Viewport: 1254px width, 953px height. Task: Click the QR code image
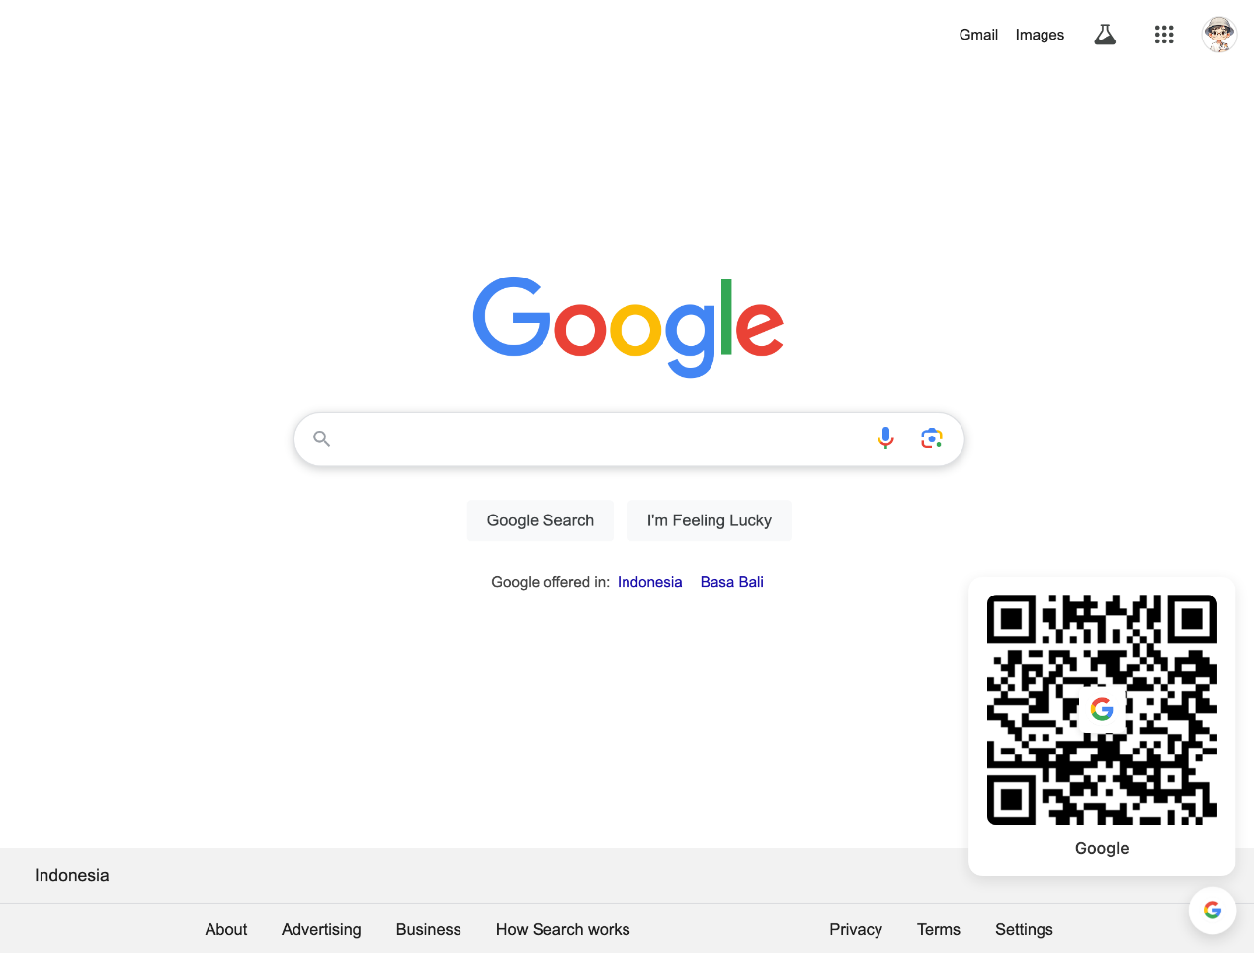pos(1102,710)
